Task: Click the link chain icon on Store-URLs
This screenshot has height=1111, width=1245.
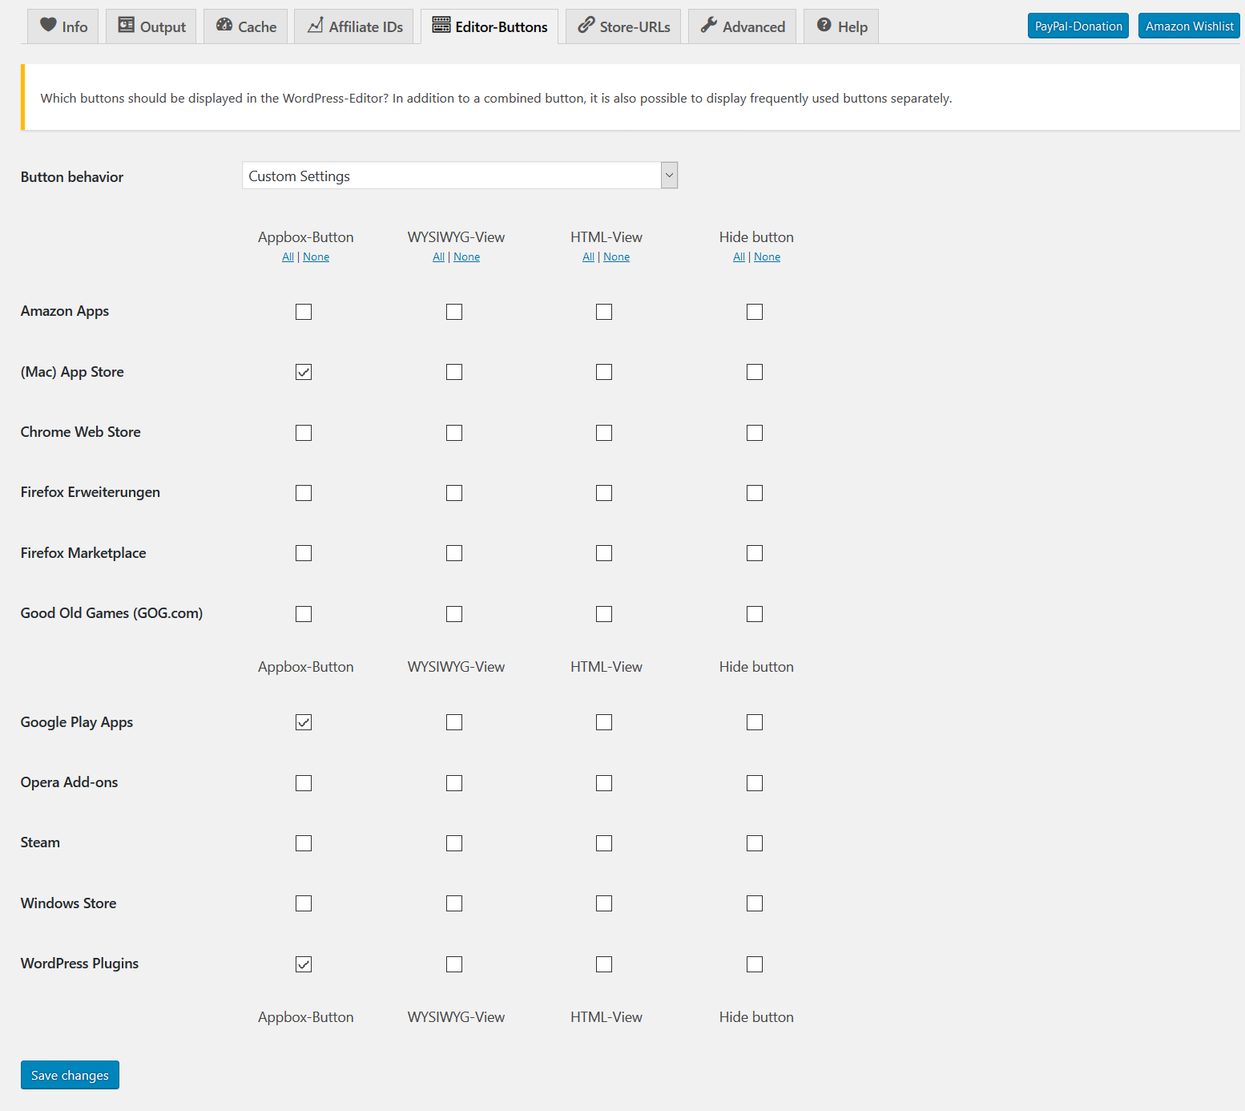Action: (586, 25)
